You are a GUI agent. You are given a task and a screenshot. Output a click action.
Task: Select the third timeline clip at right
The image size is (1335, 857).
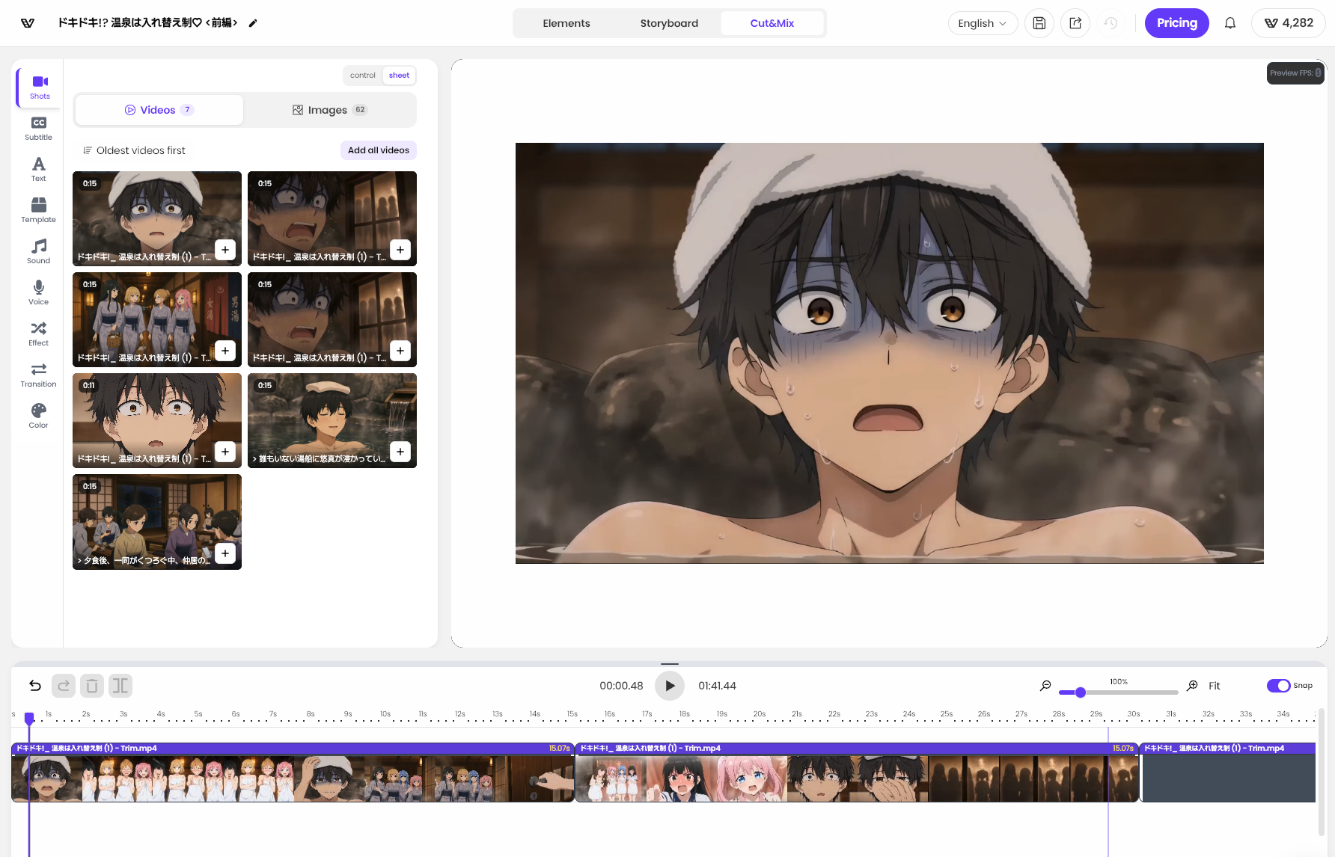(x=1228, y=772)
